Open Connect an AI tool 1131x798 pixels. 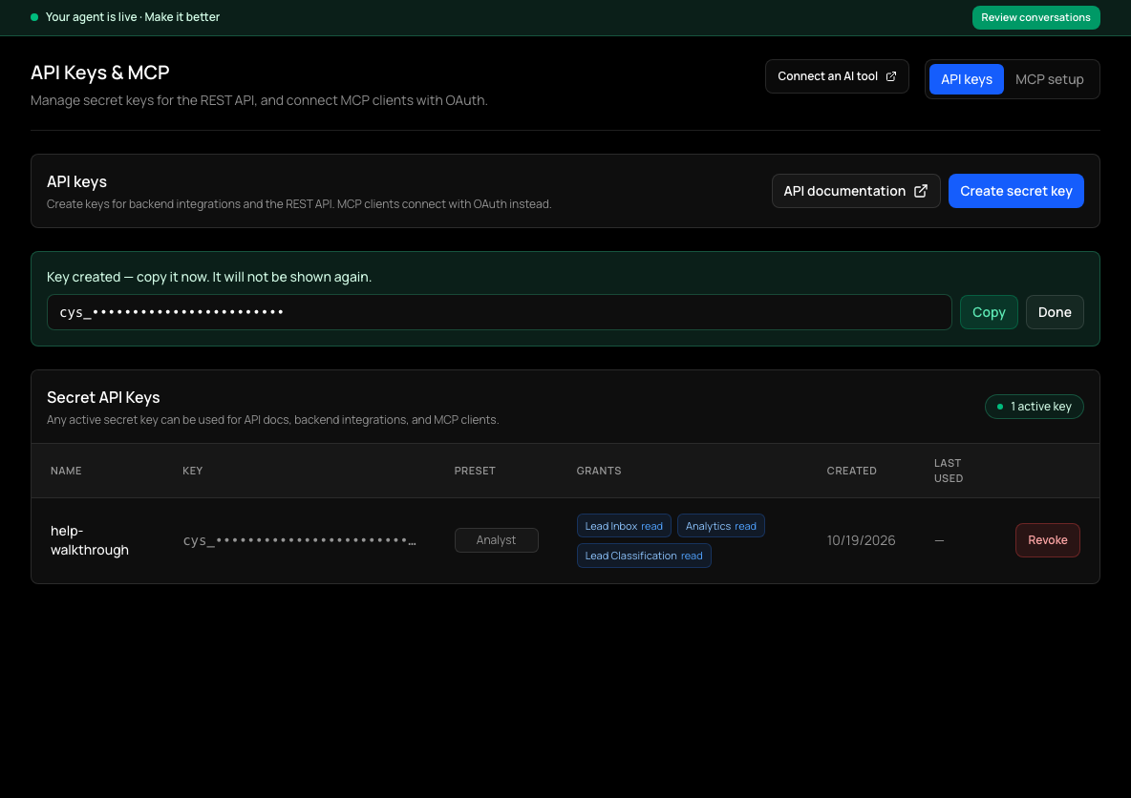(x=837, y=76)
